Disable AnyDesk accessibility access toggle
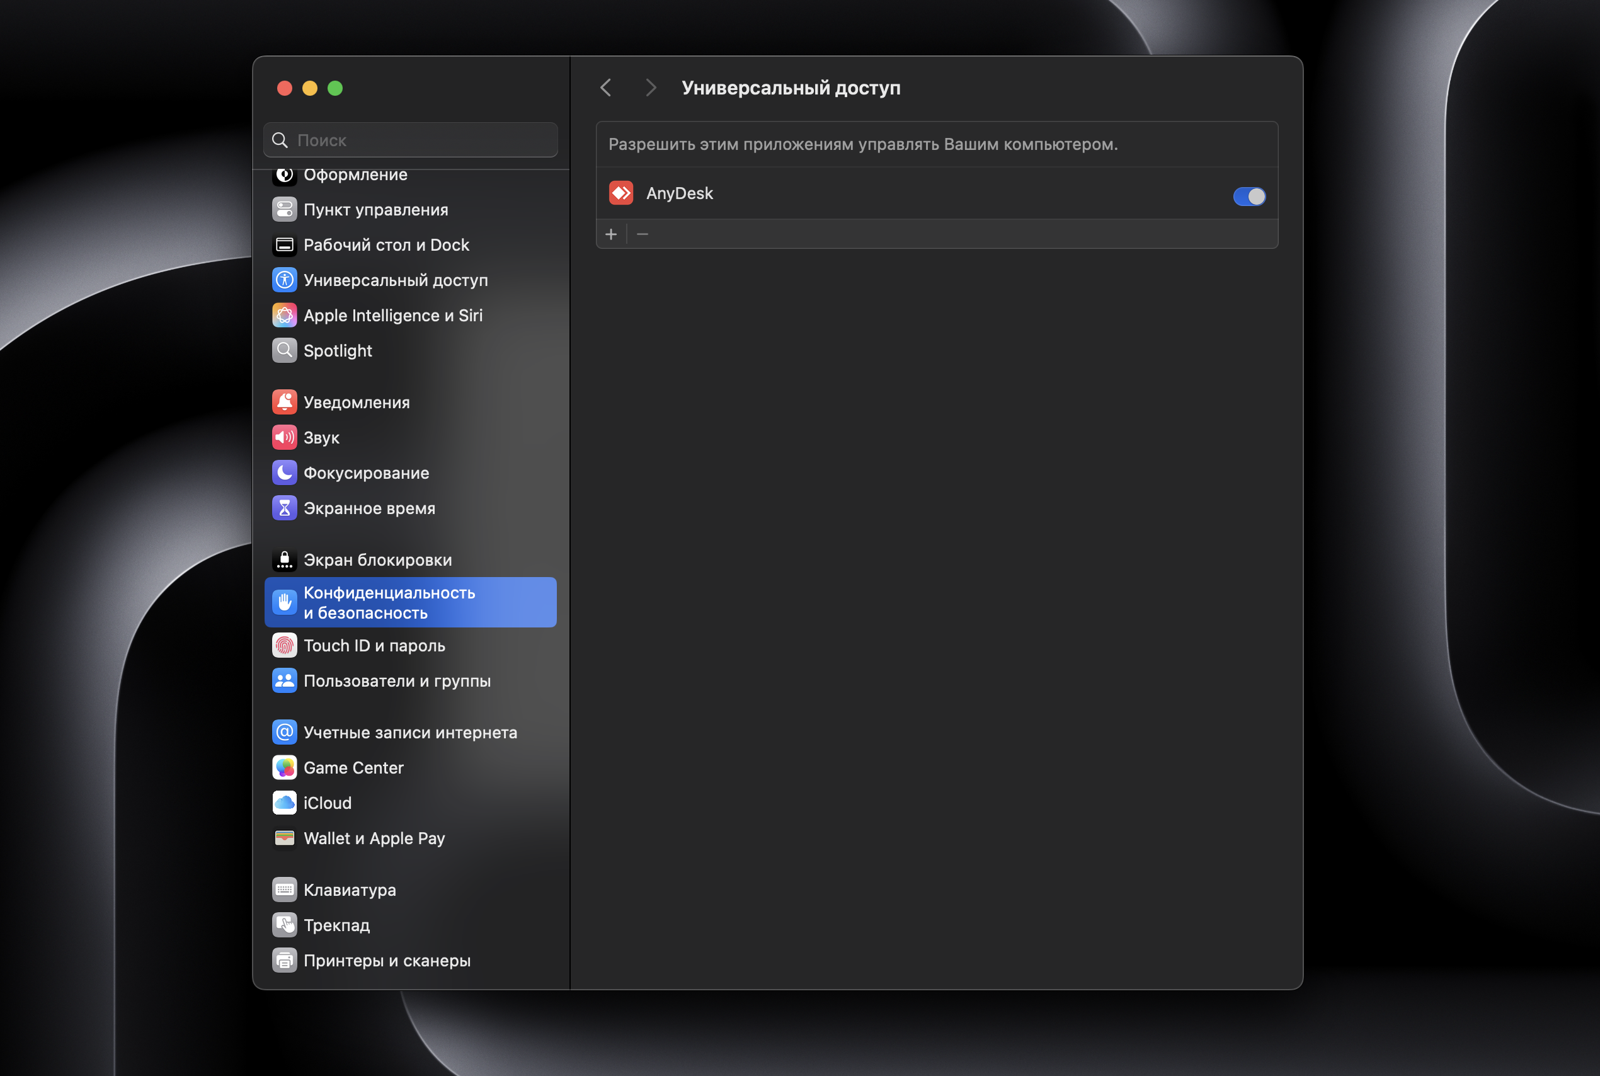 click(1249, 197)
